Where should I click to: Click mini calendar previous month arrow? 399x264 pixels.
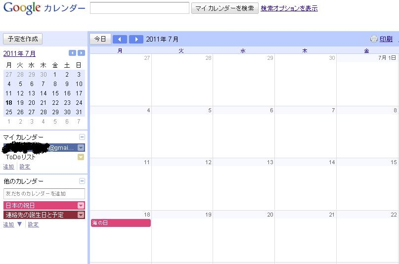(x=72, y=53)
